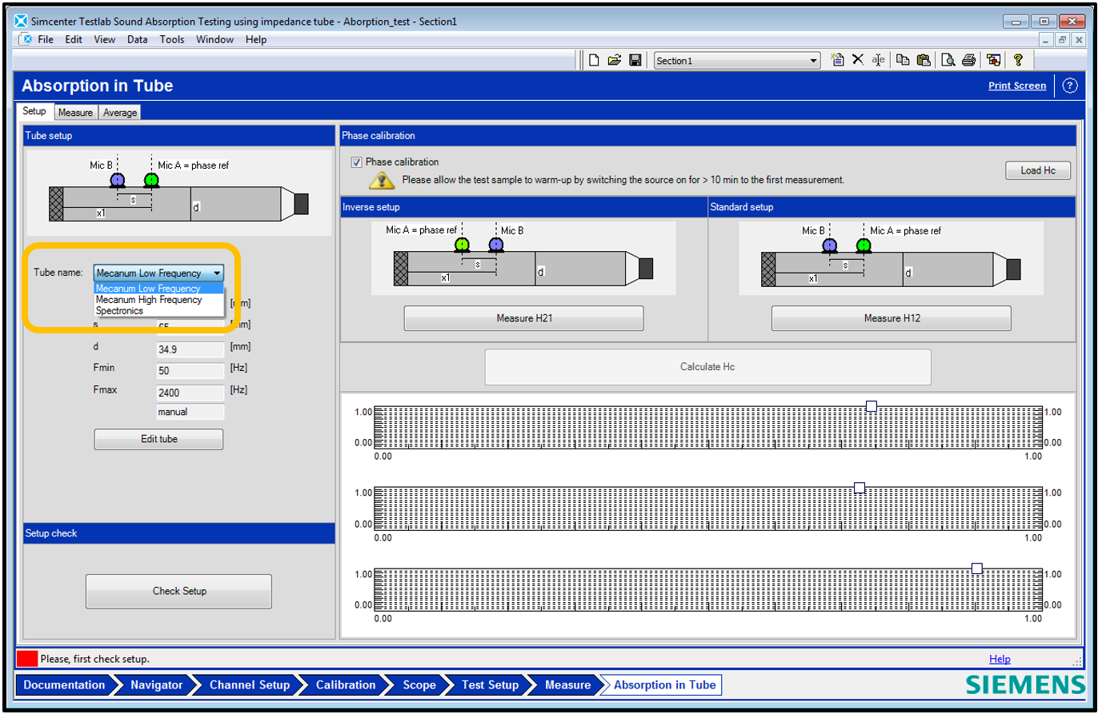Open the Edit menu
This screenshot has width=1098, height=714.
coord(74,39)
